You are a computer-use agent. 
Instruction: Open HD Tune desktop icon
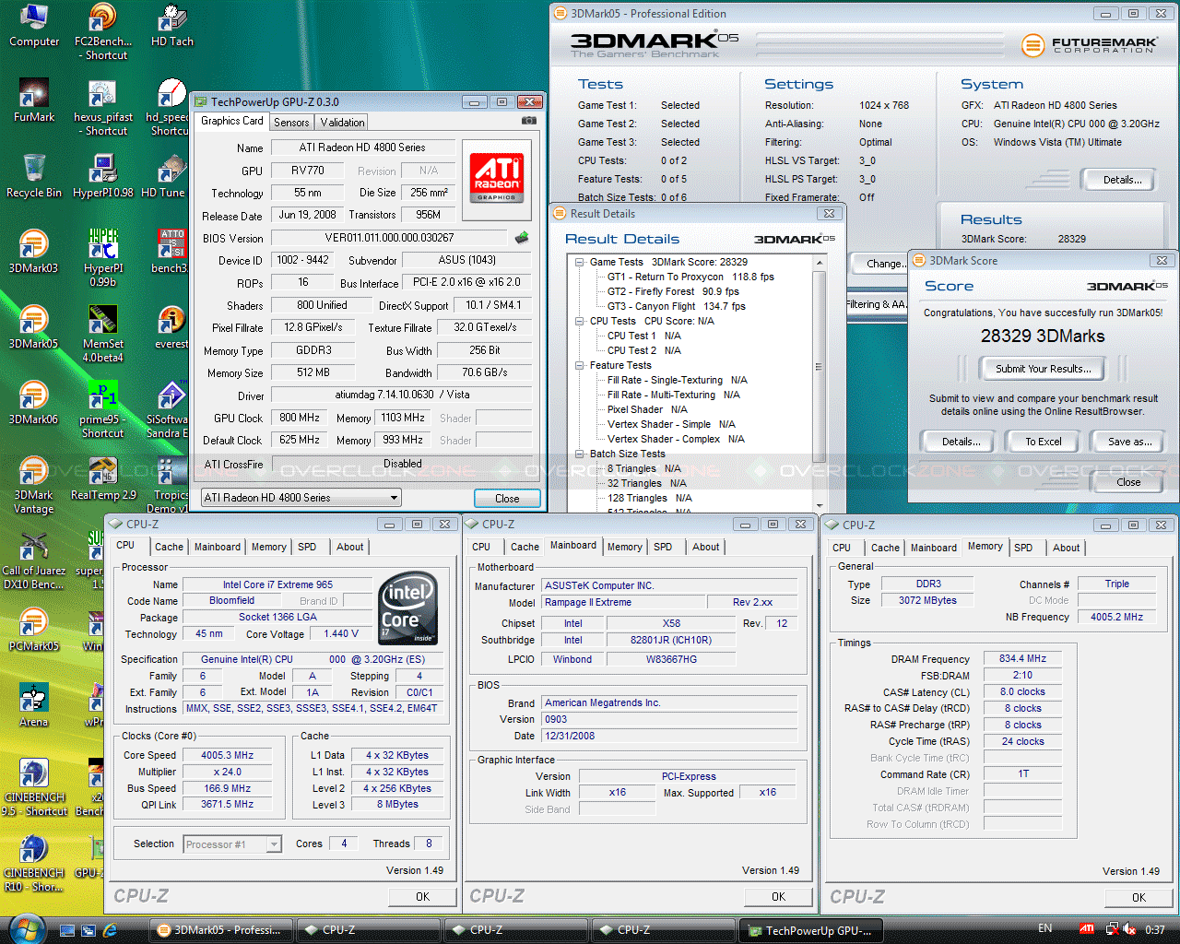point(166,177)
